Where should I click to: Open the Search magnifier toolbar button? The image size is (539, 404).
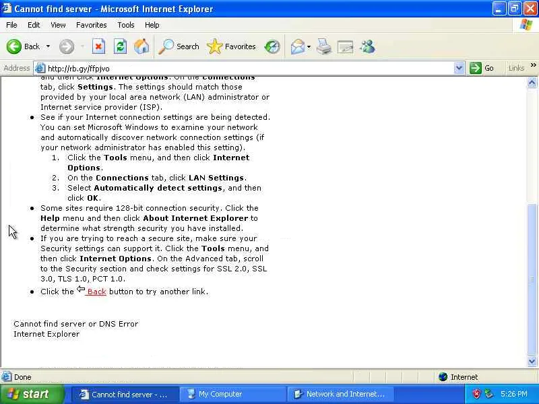179,46
